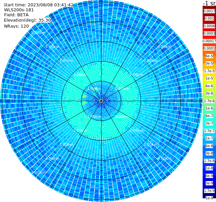The height and width of the screenshot is (202, 216).
Task: Select the 1e-6 colorbar tick label
Action: click(209, 108)
